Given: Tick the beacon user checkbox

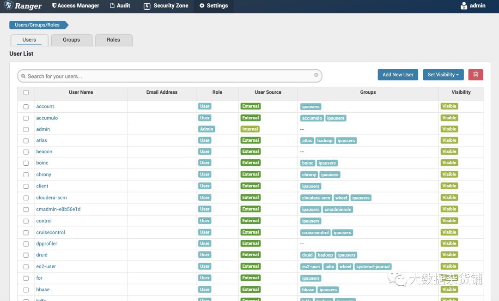Looking at the screenshot, I should [x=26, y=152].
